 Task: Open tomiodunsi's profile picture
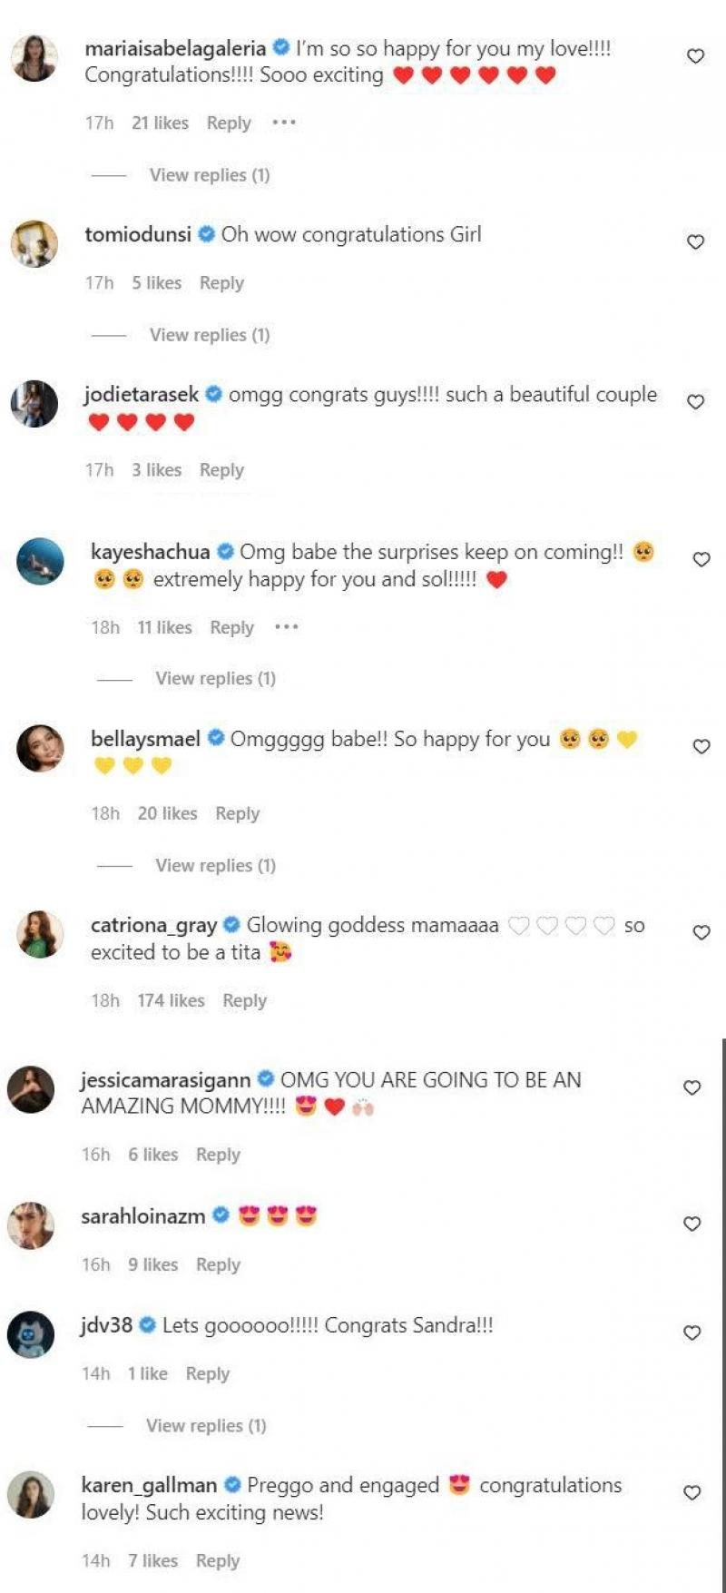tap(34, 243)
